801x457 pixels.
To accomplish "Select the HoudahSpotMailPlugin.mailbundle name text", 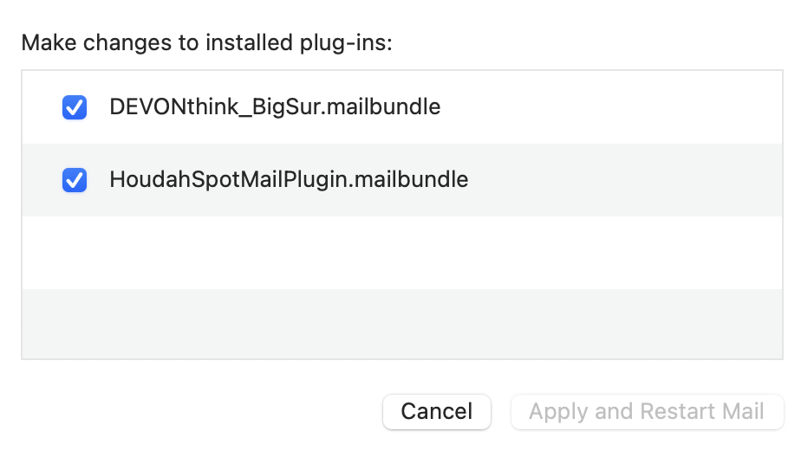I will (289, 180).
